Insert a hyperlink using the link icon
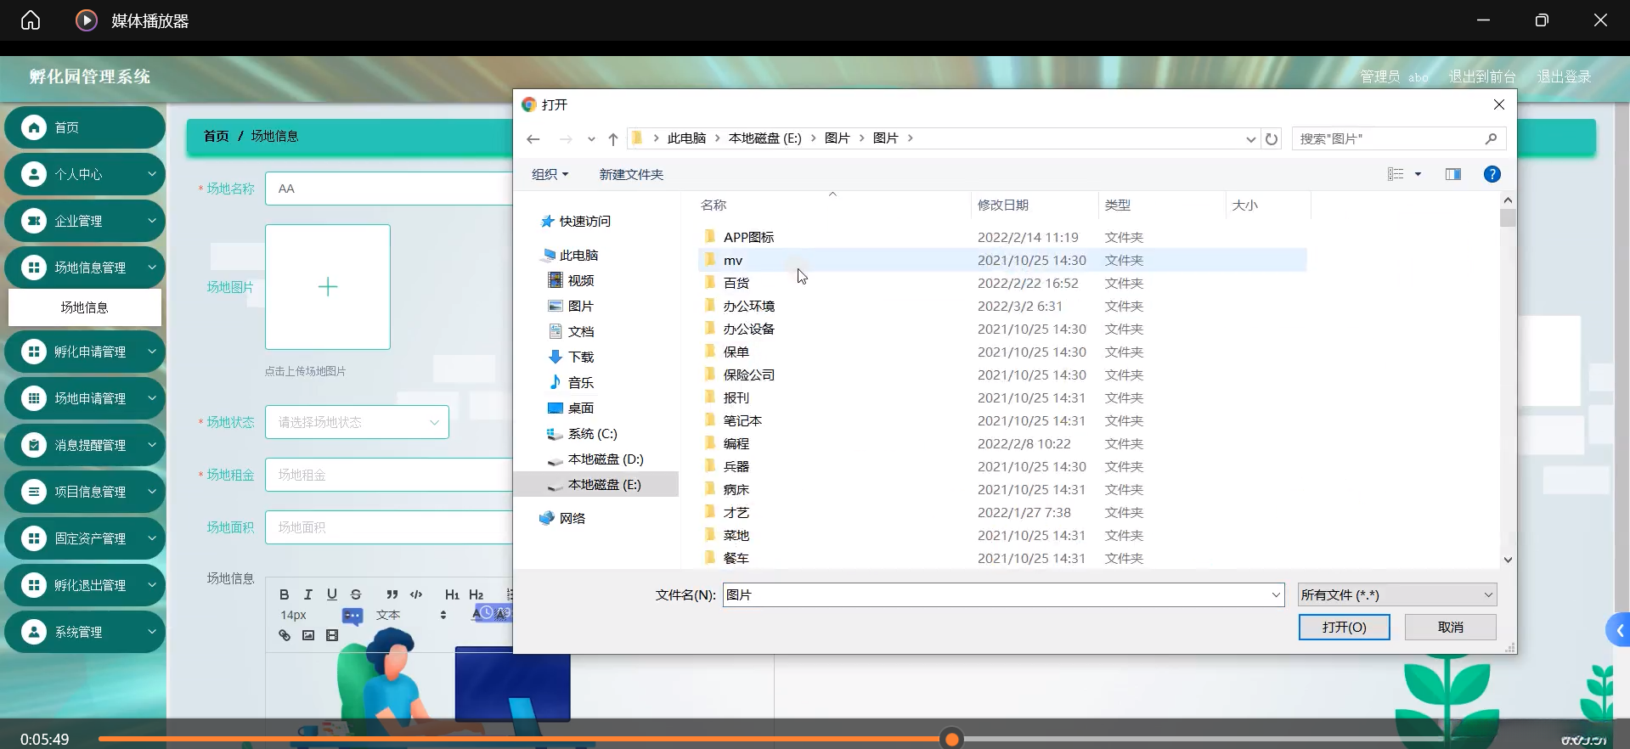The image size is (1630, 749). [285, 635]
